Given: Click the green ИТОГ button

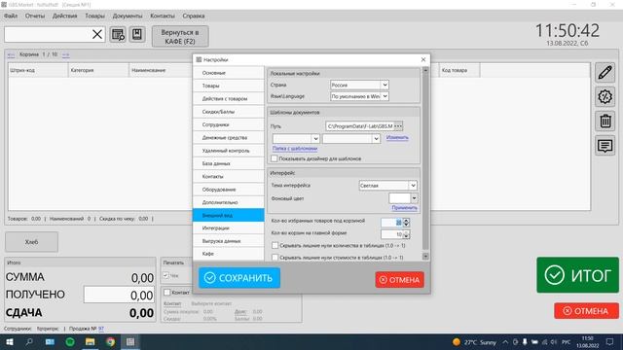Looking at the screenshot, I should coord(577,275).
